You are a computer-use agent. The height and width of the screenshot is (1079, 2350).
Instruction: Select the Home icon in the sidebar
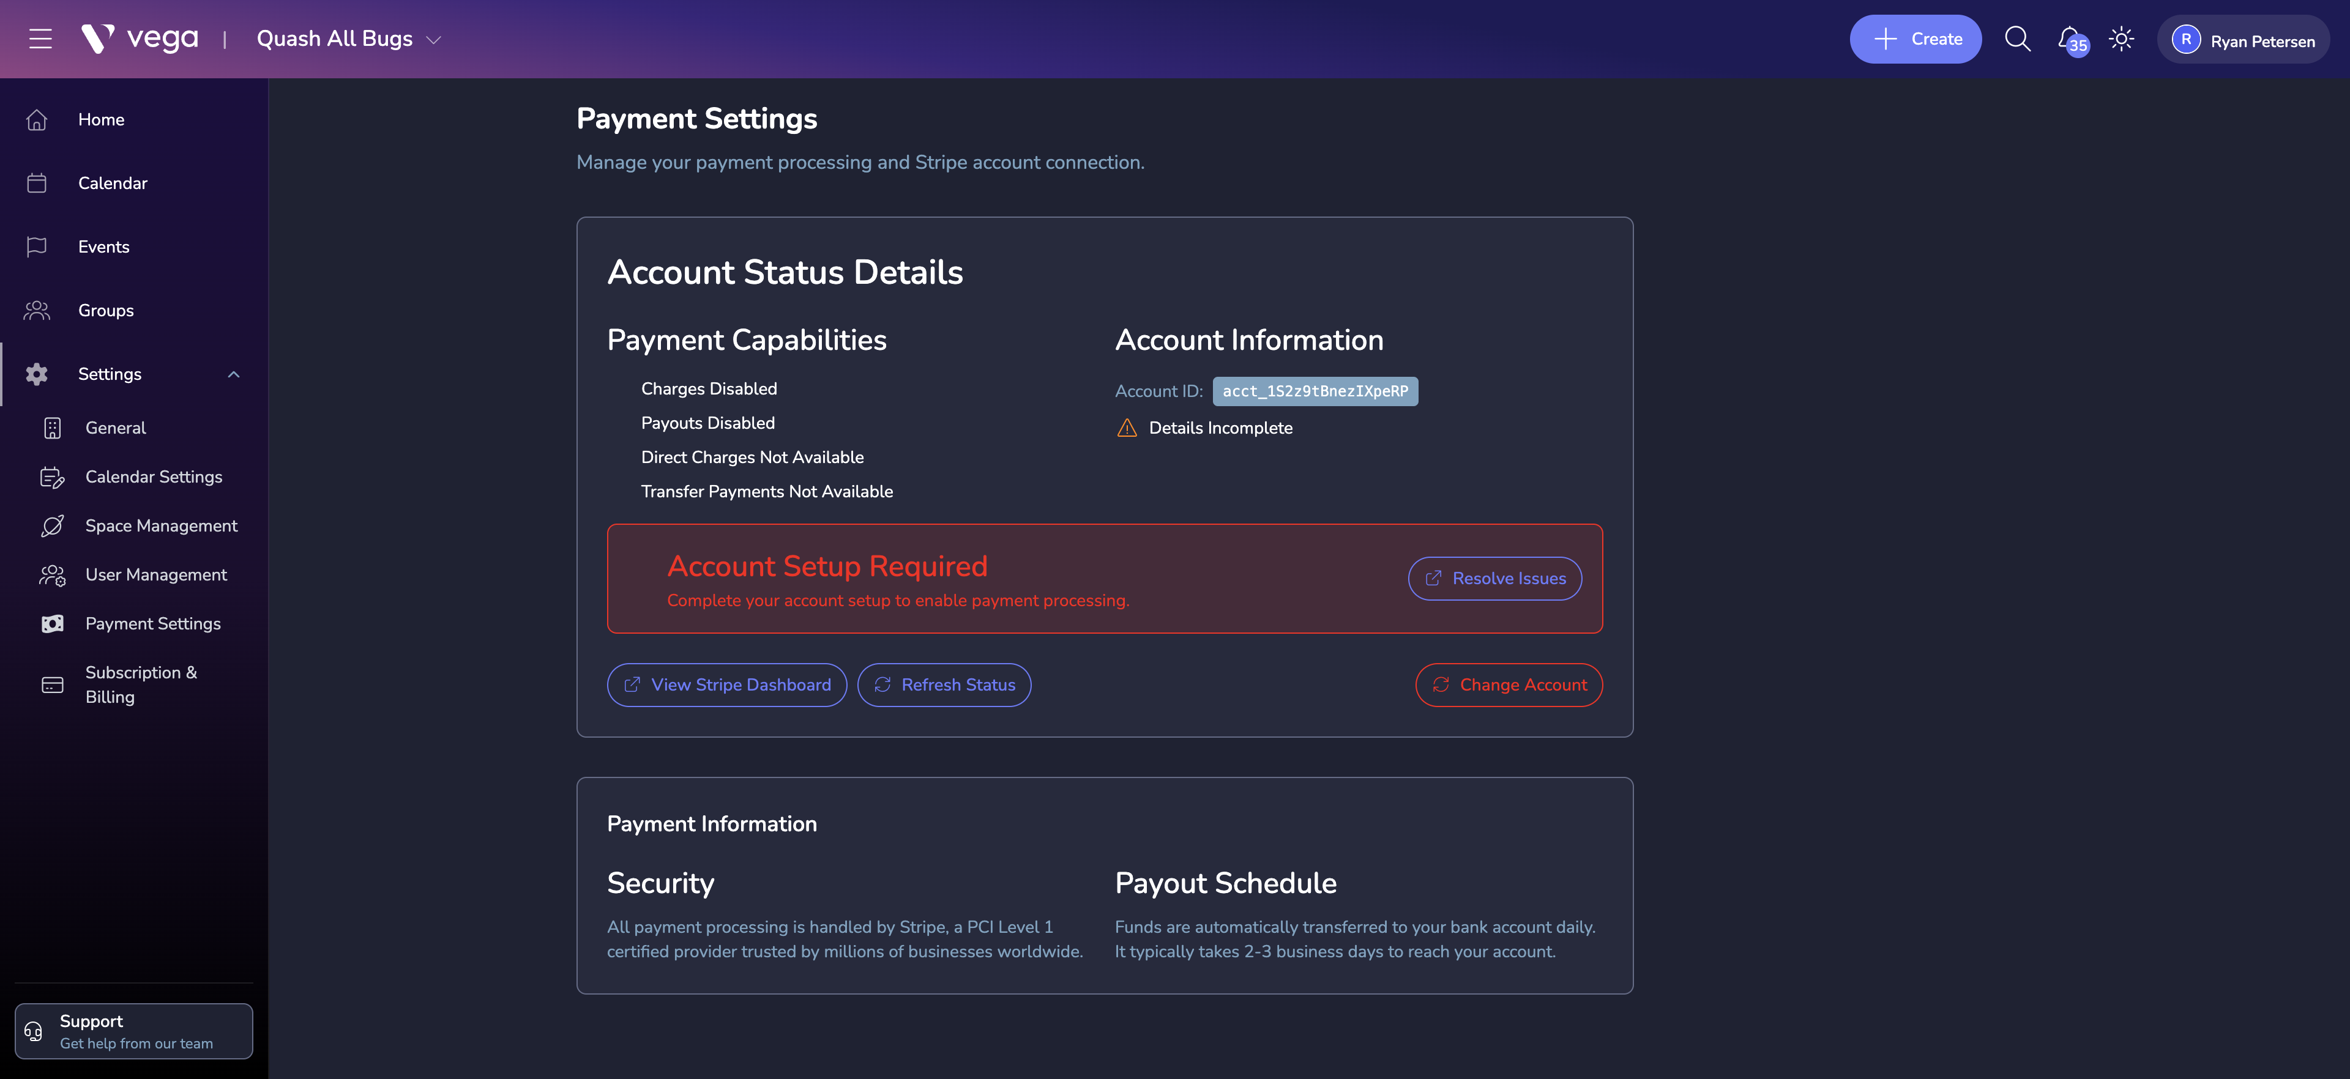pos(37,119)
